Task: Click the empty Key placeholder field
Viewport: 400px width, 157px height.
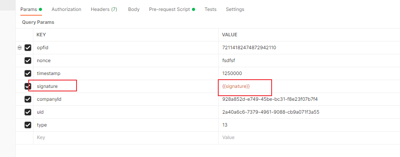Action: (x=126, y=138)
